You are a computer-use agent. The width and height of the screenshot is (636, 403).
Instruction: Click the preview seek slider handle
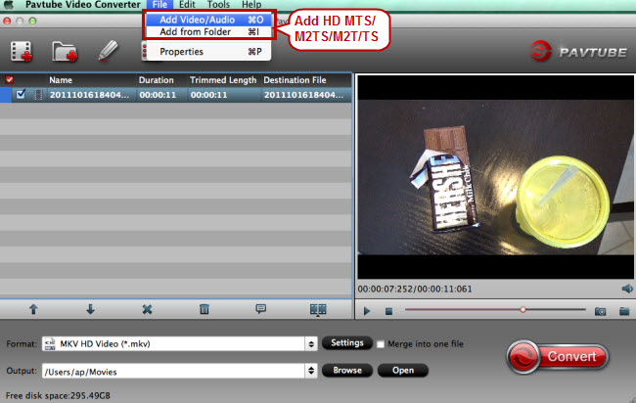coord(522,310)
